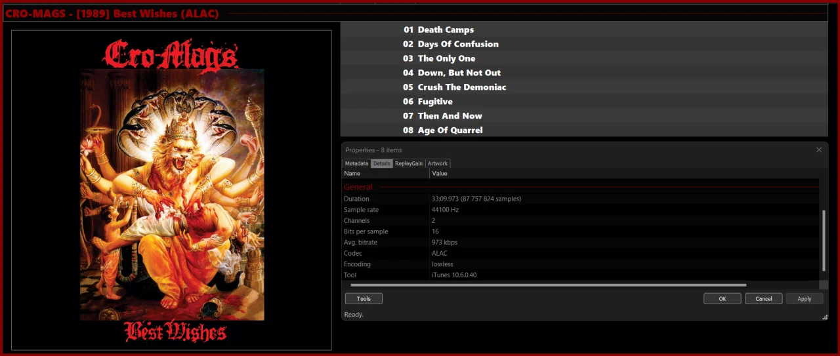Select track 07 Then And Now
840x356 pixels.
(584, 116)
